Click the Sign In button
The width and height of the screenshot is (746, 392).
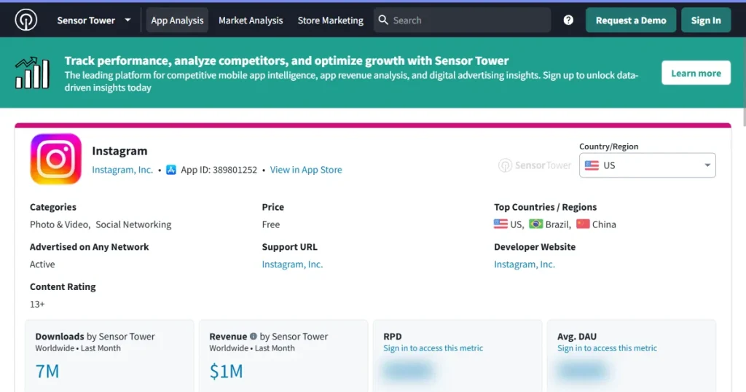coord(705,20)
